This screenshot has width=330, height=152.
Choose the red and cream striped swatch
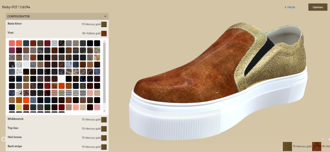point(55,93)
